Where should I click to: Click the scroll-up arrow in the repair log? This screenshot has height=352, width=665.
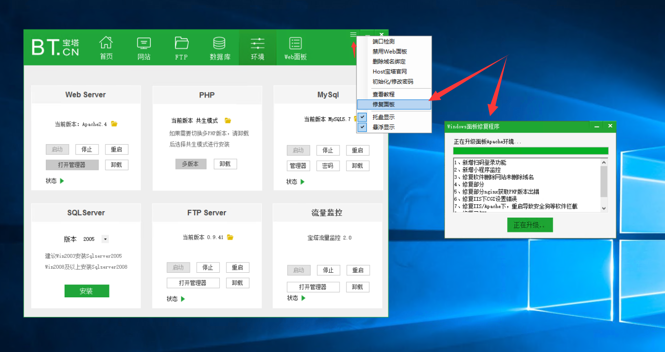pos(604,162)
